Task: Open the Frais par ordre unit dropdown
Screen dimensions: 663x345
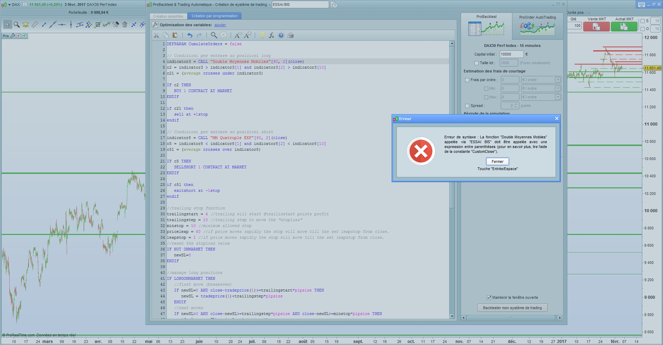Action: (x=557, y=80)
